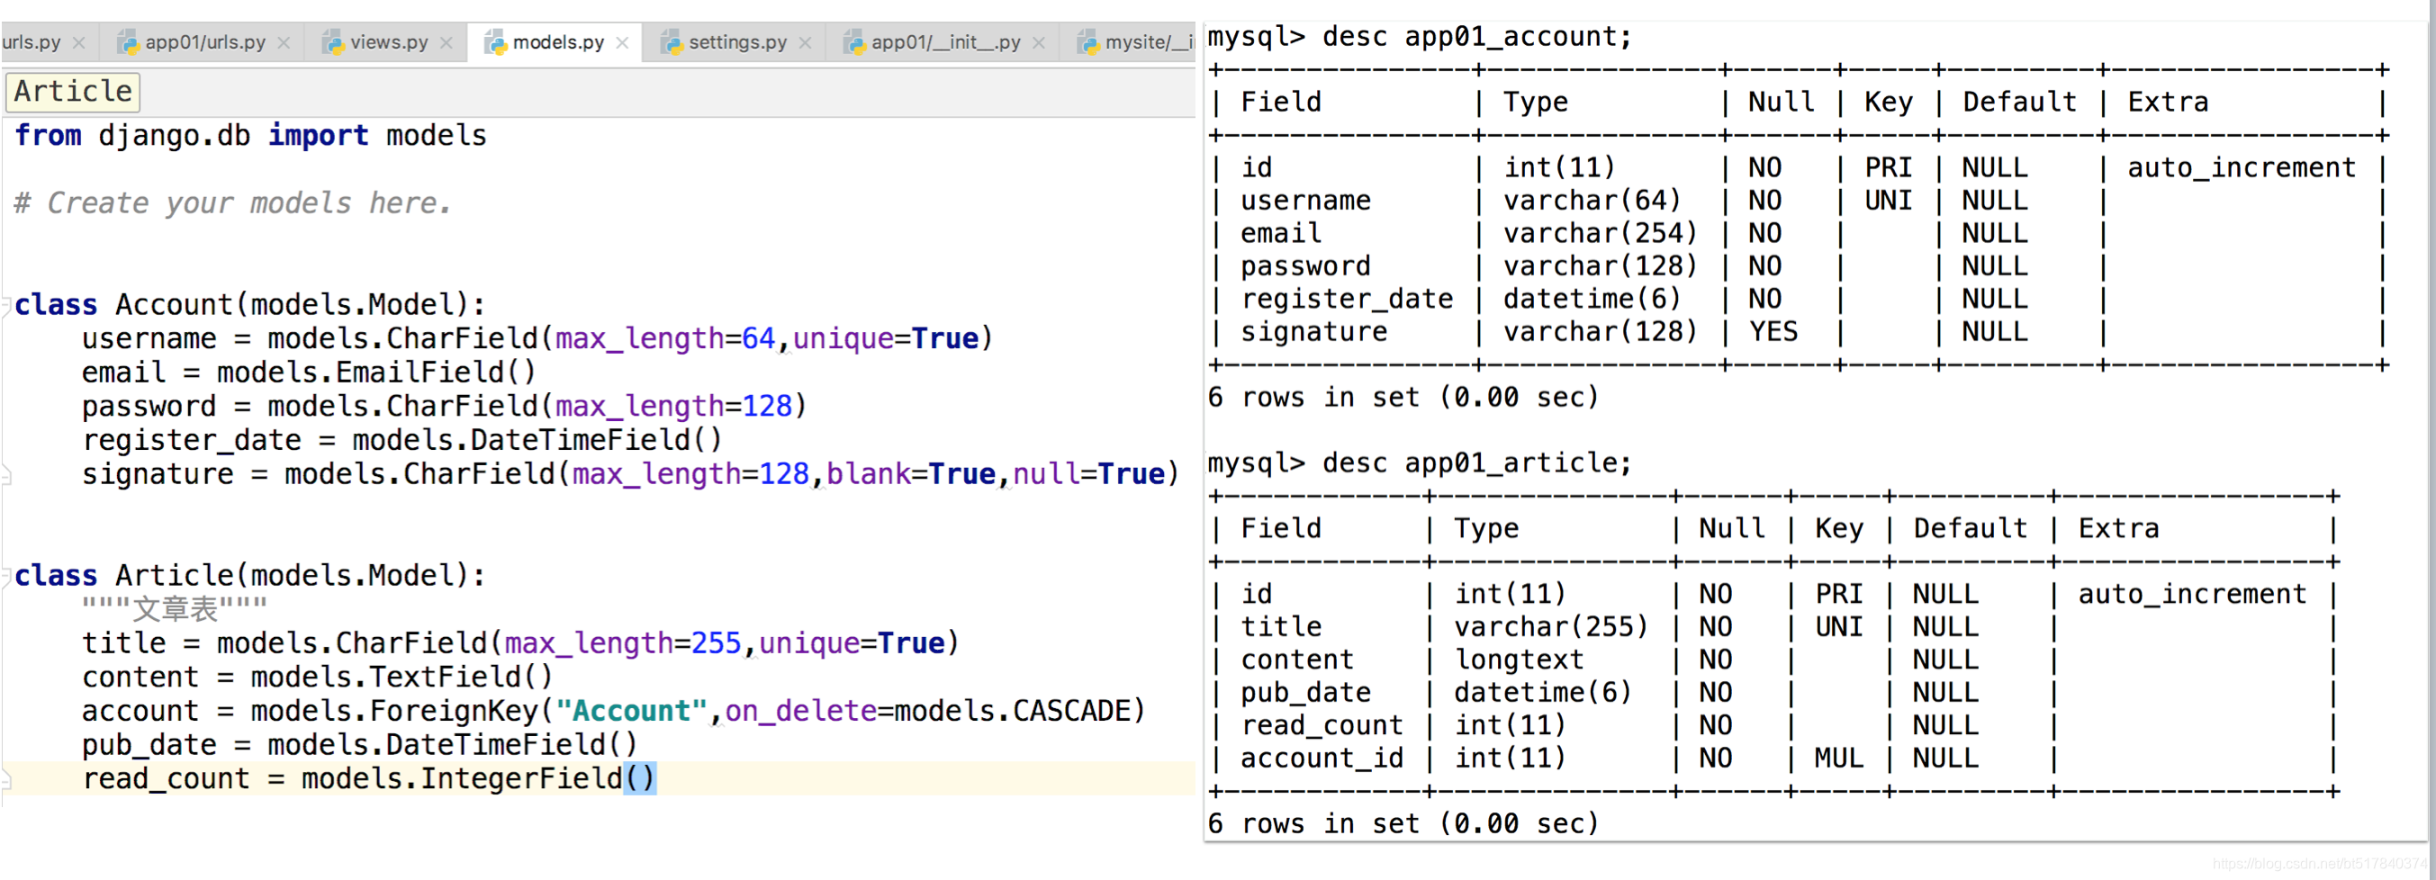The image size is (2436, 880).
Task: Click 'register_date = models.DateTimeField()' line
Action: (x=401, y=442)
